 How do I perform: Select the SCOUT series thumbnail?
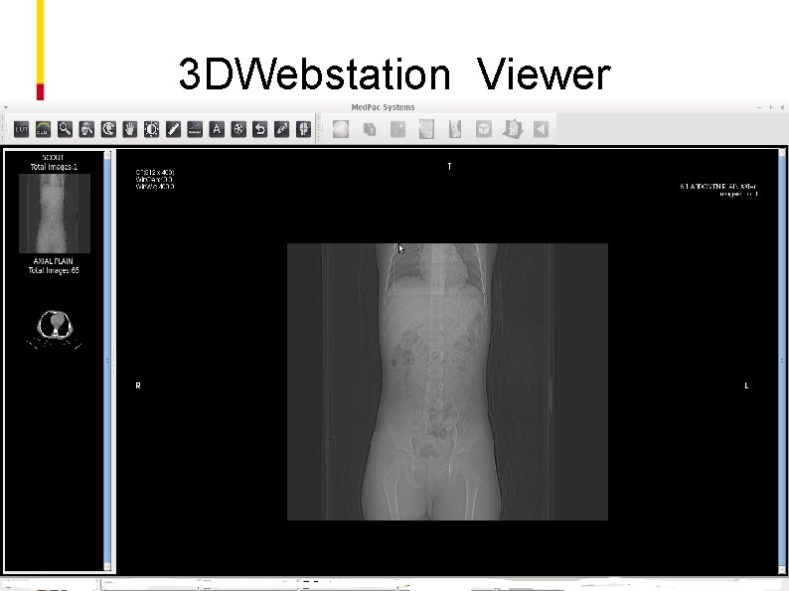55,214
